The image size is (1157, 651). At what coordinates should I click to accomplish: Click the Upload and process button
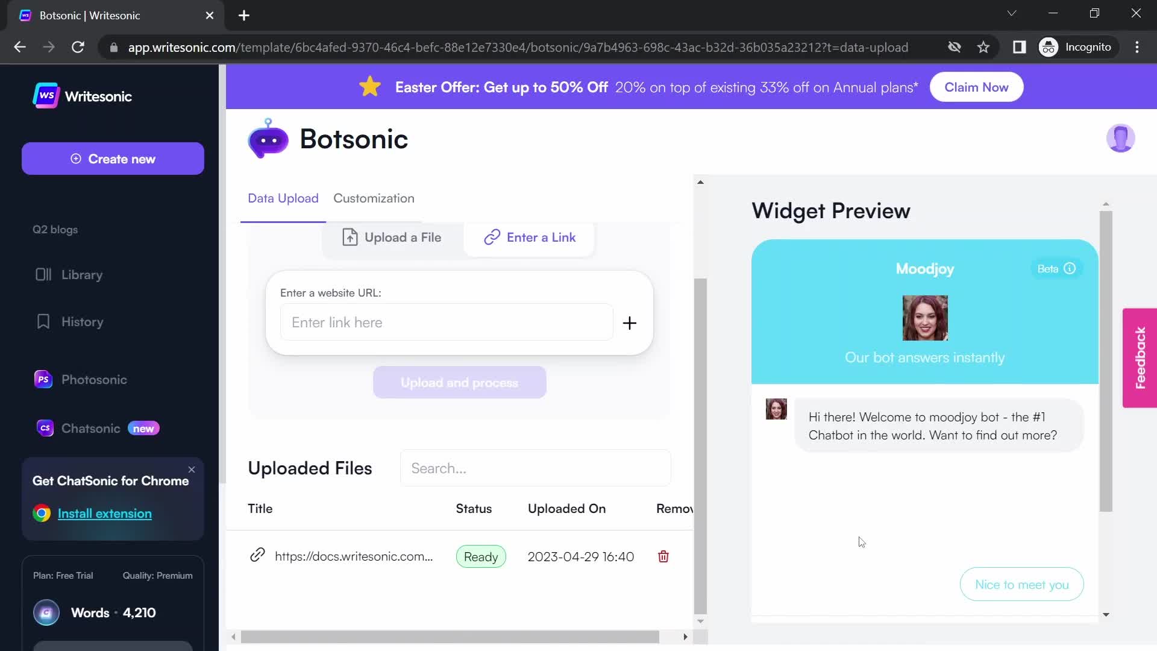point(459,382)
